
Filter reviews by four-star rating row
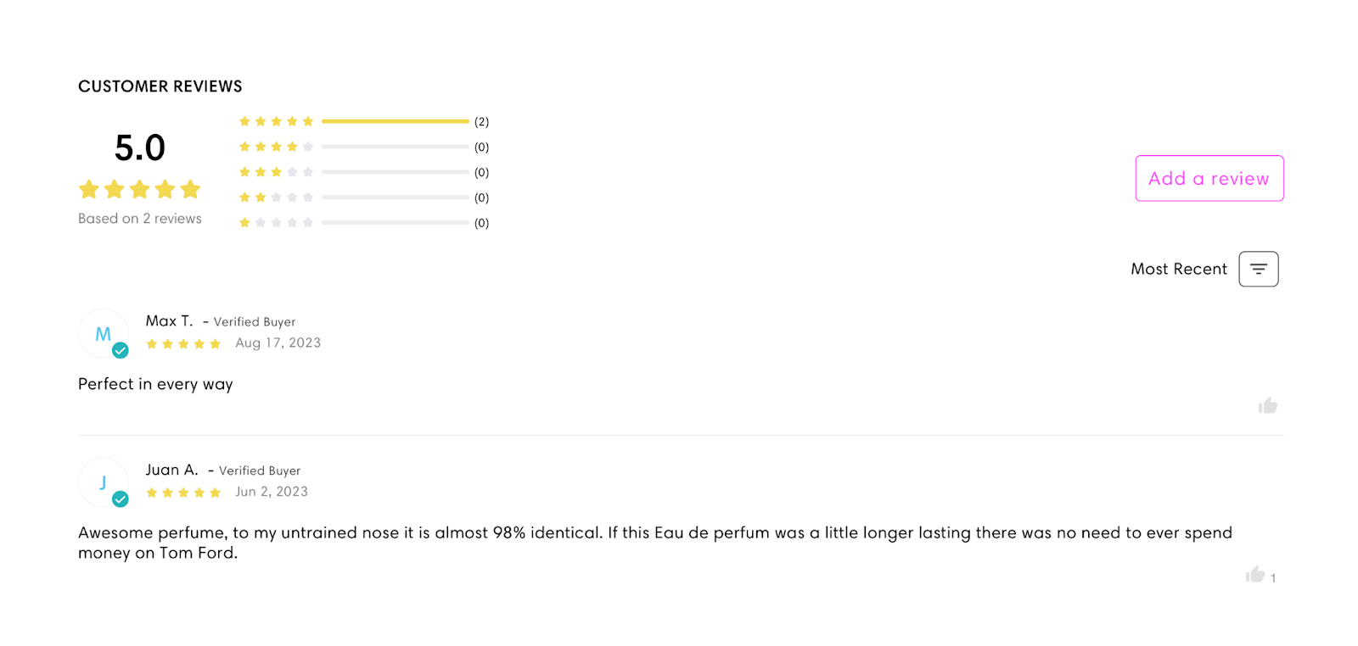[x=364, y=147]
